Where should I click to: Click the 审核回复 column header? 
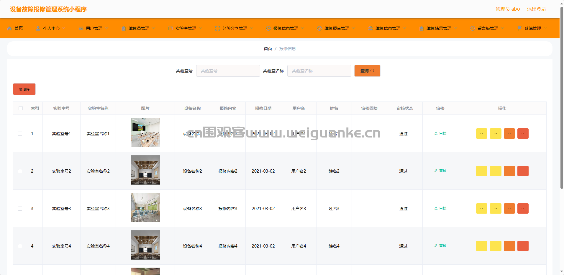369,108
